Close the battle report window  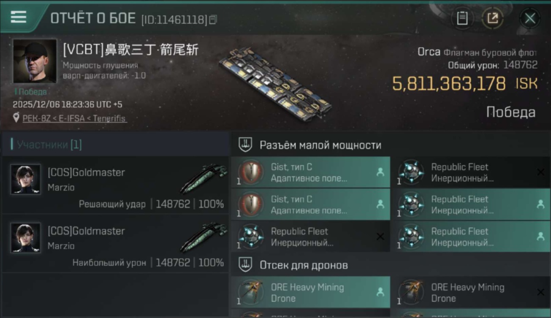pos(530,18)
